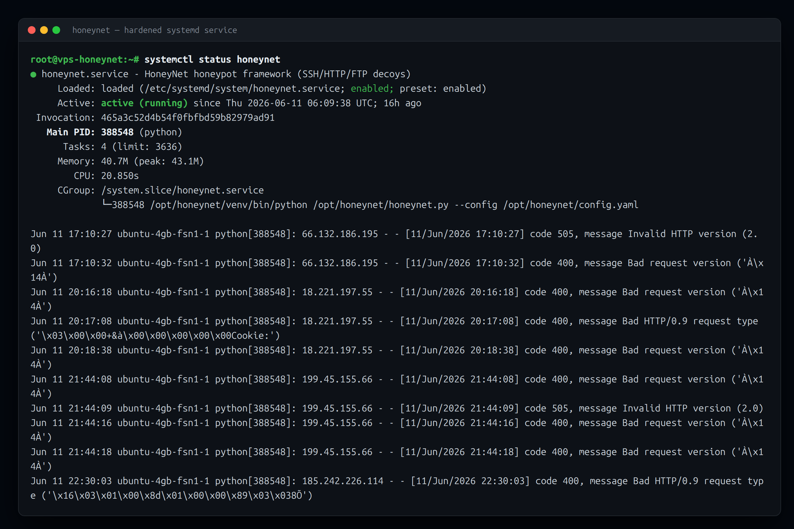Click the red close window button
The width and height of the screenshot is (794, 529).
(x=32, y=30)
